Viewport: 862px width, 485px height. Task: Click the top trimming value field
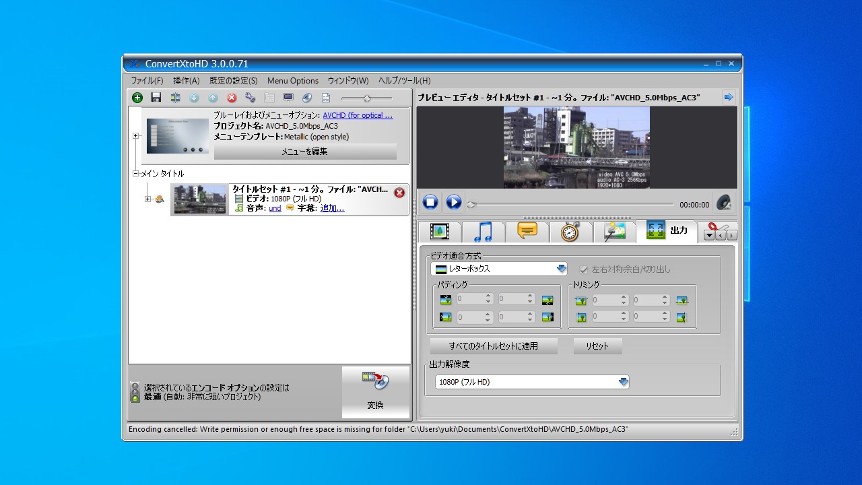coord(610,300)
